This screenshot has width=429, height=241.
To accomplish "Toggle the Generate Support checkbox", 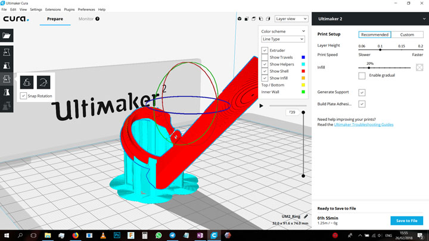I will pos(362,92).
